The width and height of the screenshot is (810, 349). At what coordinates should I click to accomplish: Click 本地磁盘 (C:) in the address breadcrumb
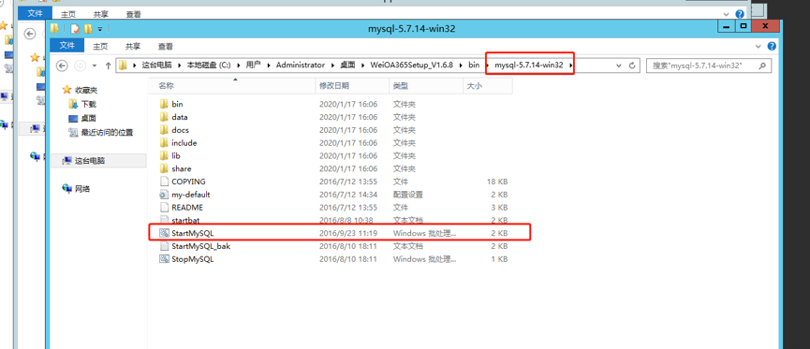tap(208, 65)
